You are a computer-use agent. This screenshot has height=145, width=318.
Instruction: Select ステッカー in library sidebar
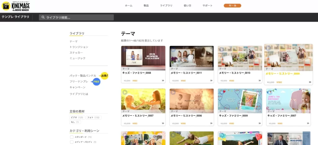pyautogui.click(x=76, y=53)
